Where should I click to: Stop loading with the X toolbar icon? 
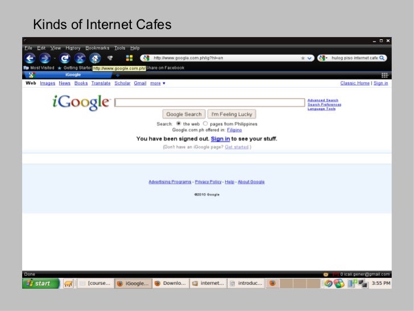click(x=80, y=58)
